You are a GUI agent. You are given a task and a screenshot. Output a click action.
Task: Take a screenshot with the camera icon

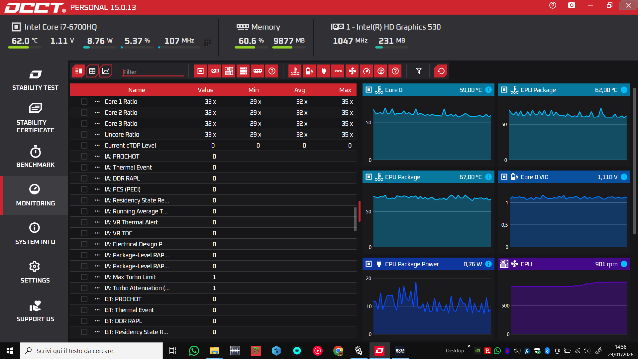[x=572, y=5]
